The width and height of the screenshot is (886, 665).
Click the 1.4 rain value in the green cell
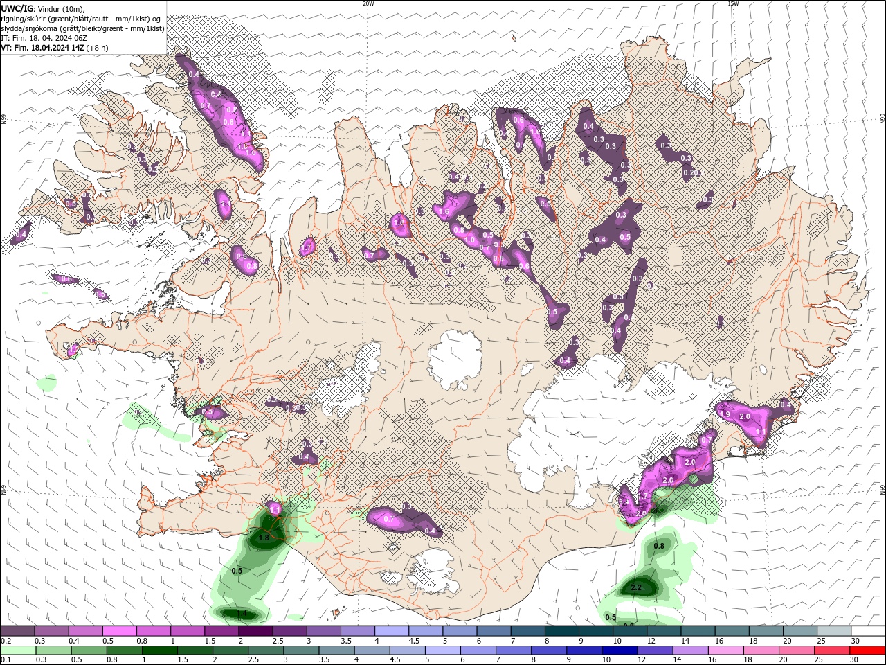tap(242, 613)
